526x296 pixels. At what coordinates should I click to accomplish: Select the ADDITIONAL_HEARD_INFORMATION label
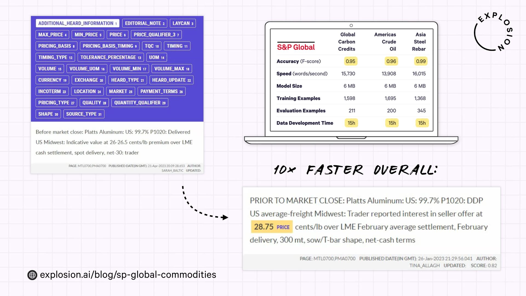[78, 23]
